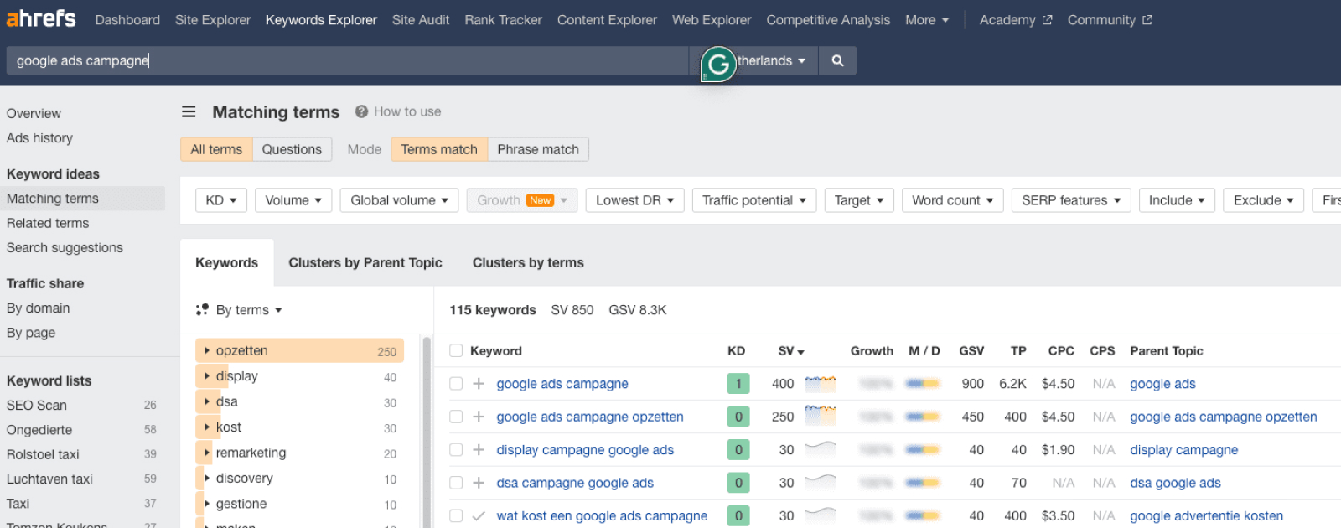The image size is (1341, 528).
Task: Open the Word count filter dropdown
Action: (953, 200)
